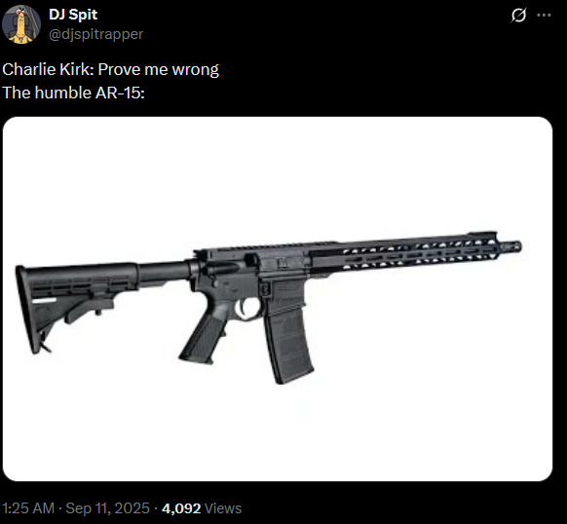The image size is (567, 524).
Task: Click the 1:25 AM timestamp
Action: [x=28, y=508]
